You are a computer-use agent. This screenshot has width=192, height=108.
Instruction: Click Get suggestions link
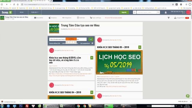[x=85, y=43]
